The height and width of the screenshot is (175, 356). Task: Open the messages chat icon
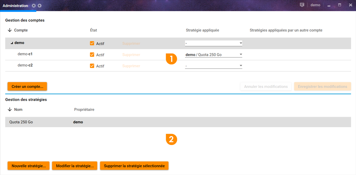302,5
